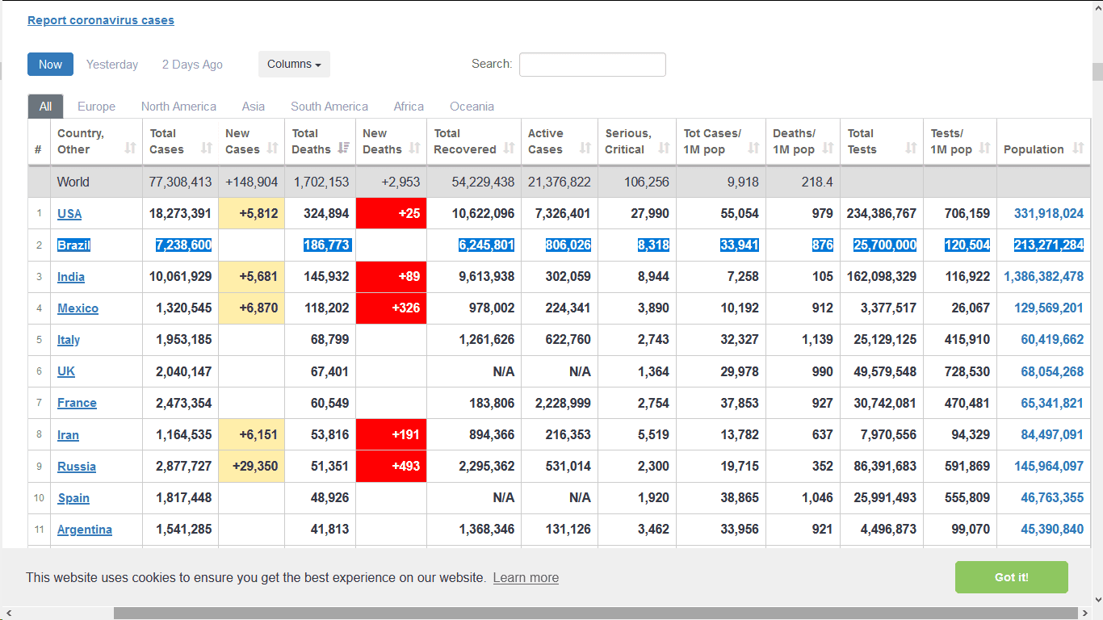Sort by Active Cases column icon
Screen dimensions: 1103x620
(583, 149)
